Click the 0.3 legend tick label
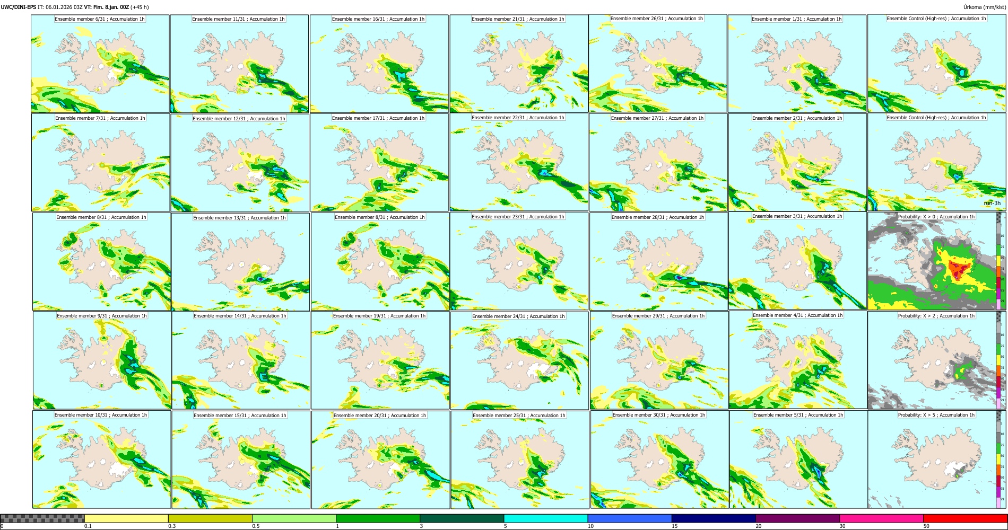The image size is (1008, 530). coord(172,526)
